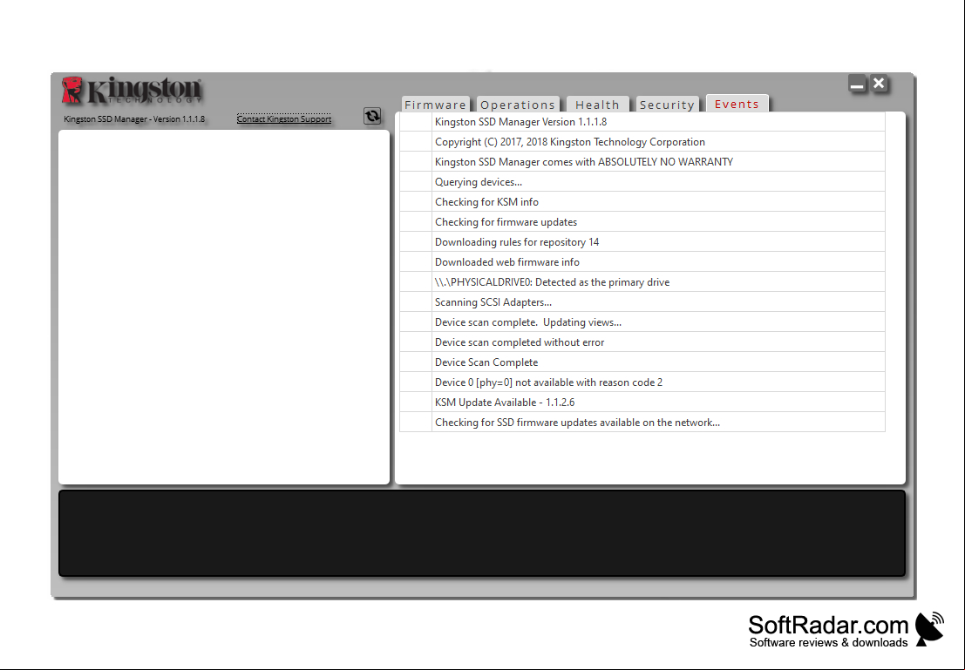Image resolution: width=965 pixels, height=670 pixels.
Task: Click the refresh devices icon
Action: tap(371, 116)
